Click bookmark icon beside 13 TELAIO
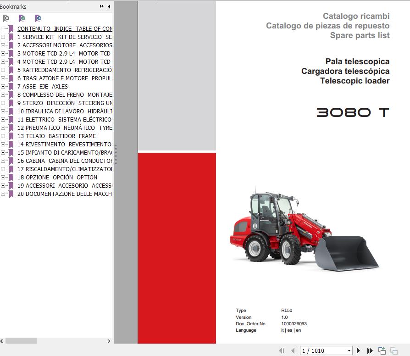The image size is (410, 356). 11,136
